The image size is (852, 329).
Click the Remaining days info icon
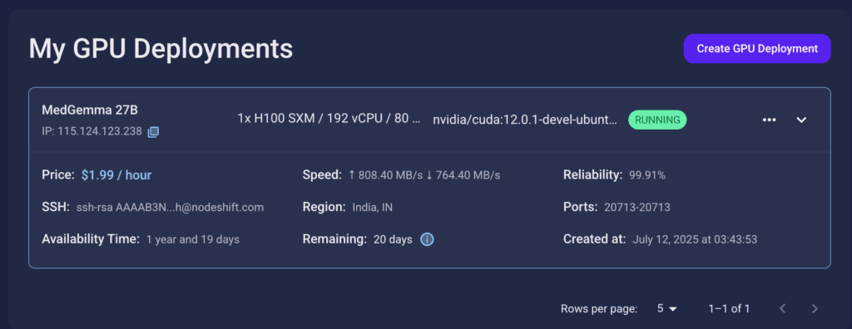pos(427,239)
